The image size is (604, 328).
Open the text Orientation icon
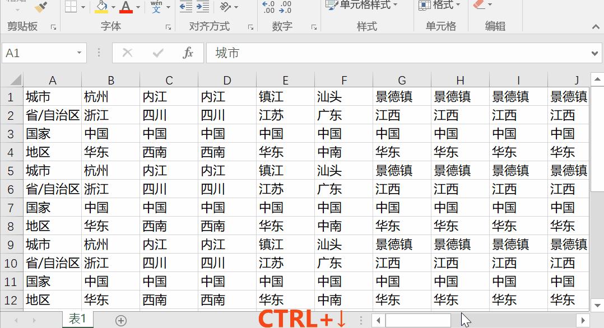click(x=225, y=7)
